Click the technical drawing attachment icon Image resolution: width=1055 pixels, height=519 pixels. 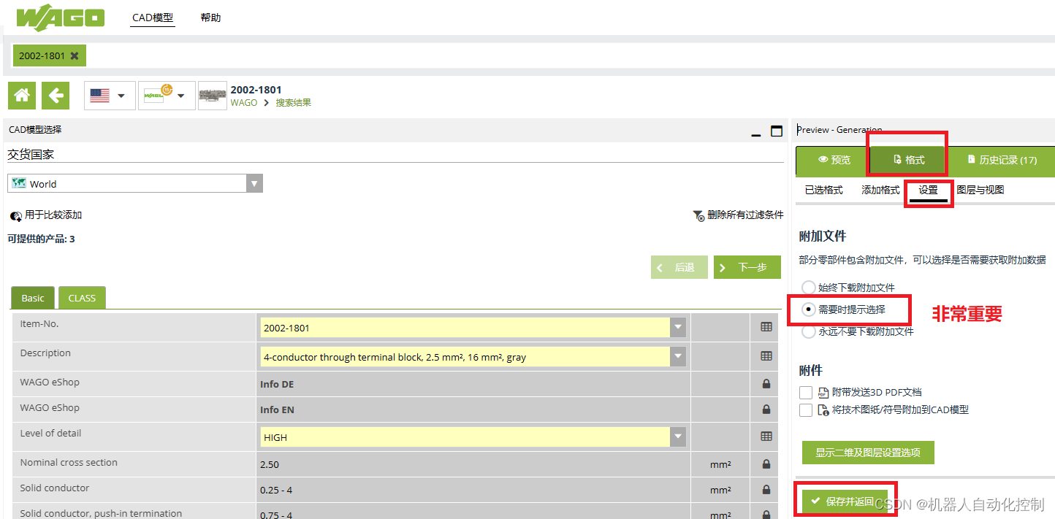coord(823,410)
